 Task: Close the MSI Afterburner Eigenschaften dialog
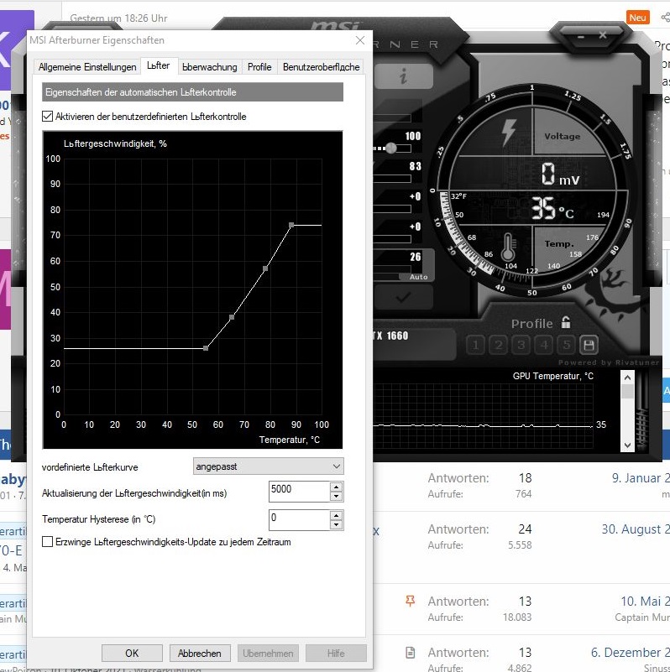point(360,40)
